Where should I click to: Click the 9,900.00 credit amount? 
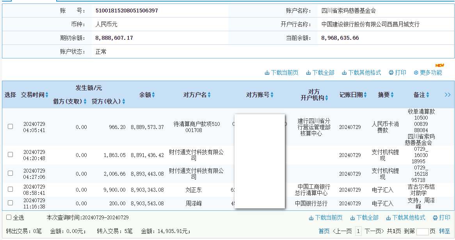tap(115, 190)
